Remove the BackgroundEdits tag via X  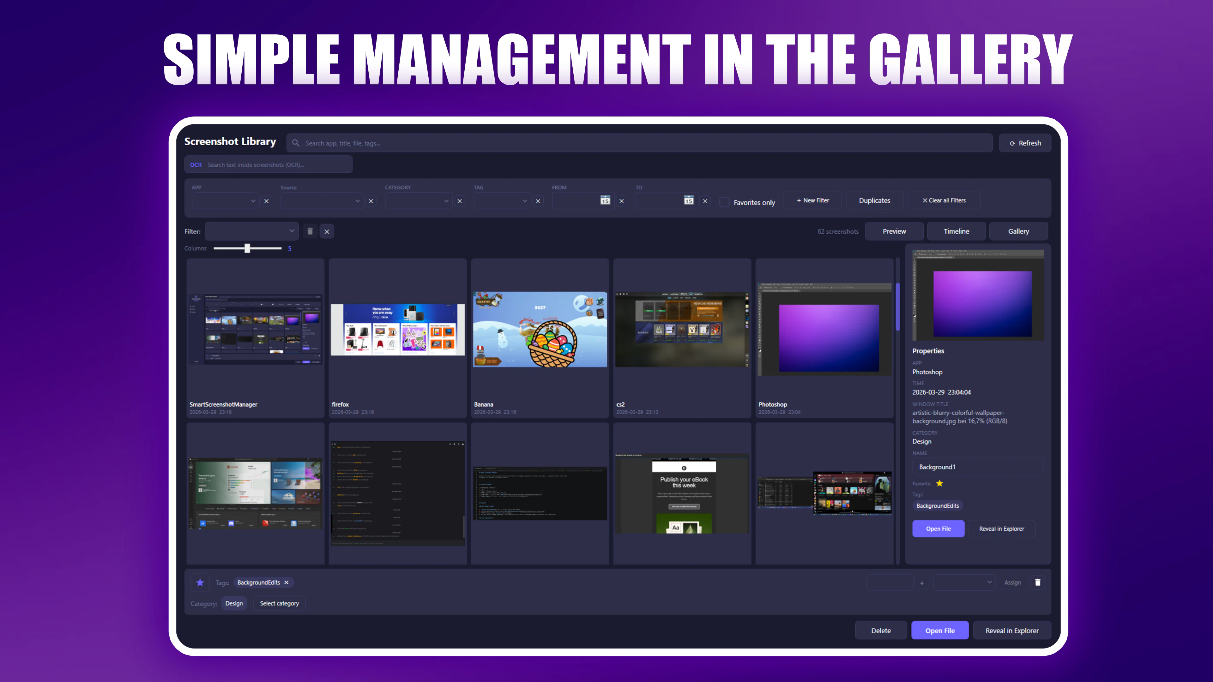pos(286,582)
